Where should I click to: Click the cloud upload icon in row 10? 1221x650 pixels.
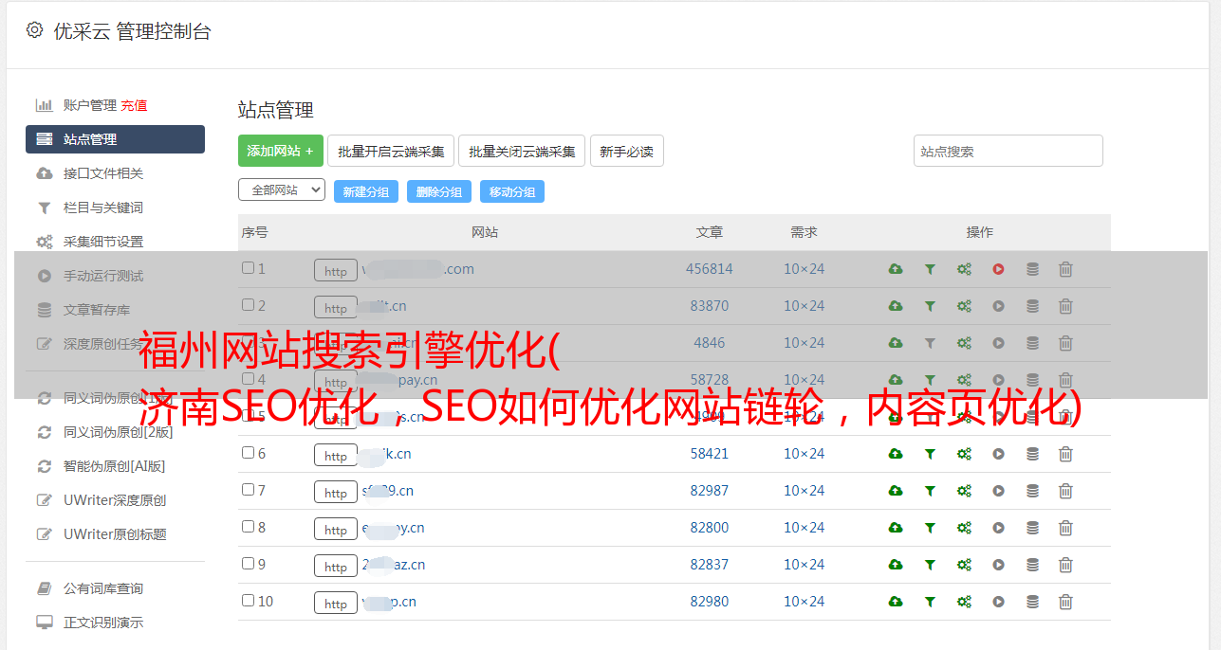tap(896, 602)
